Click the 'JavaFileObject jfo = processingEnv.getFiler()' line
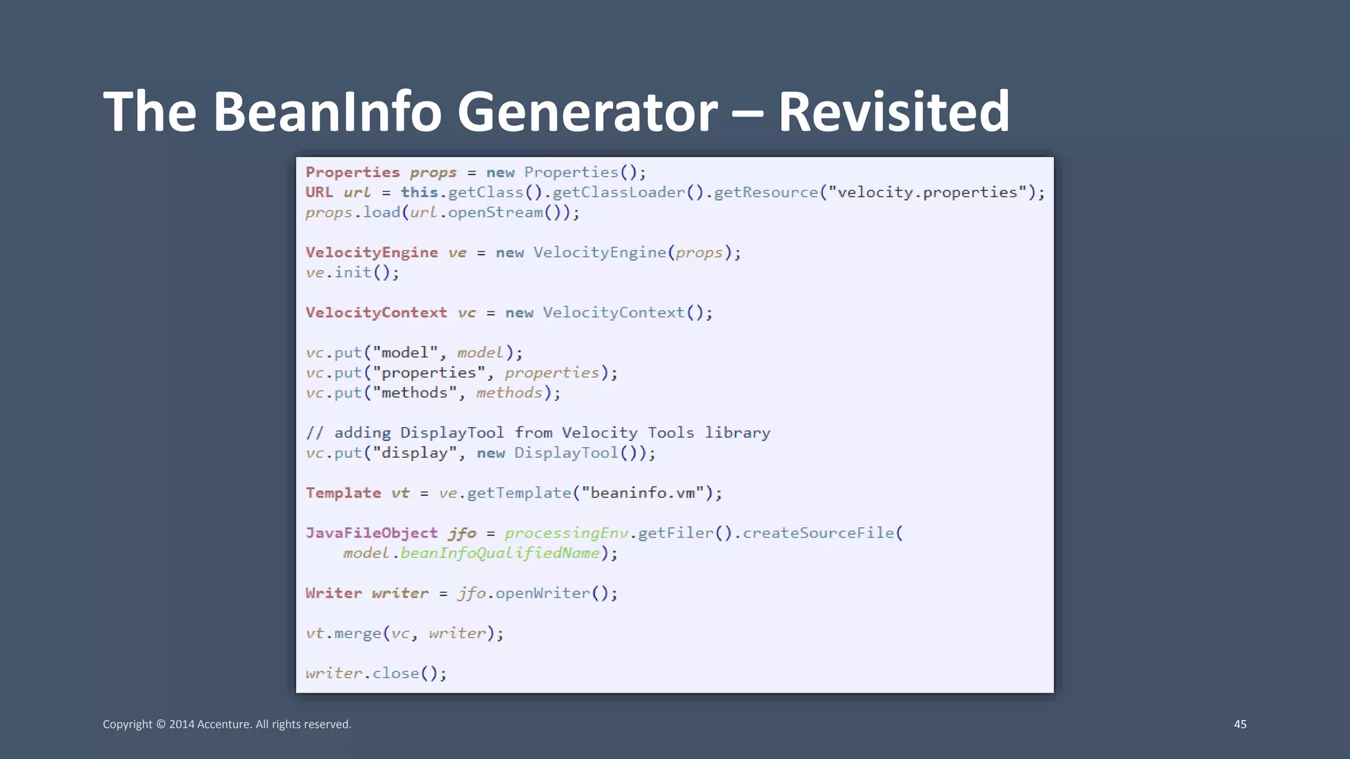Screen dimensions: 1350x759 pos(604,533)
